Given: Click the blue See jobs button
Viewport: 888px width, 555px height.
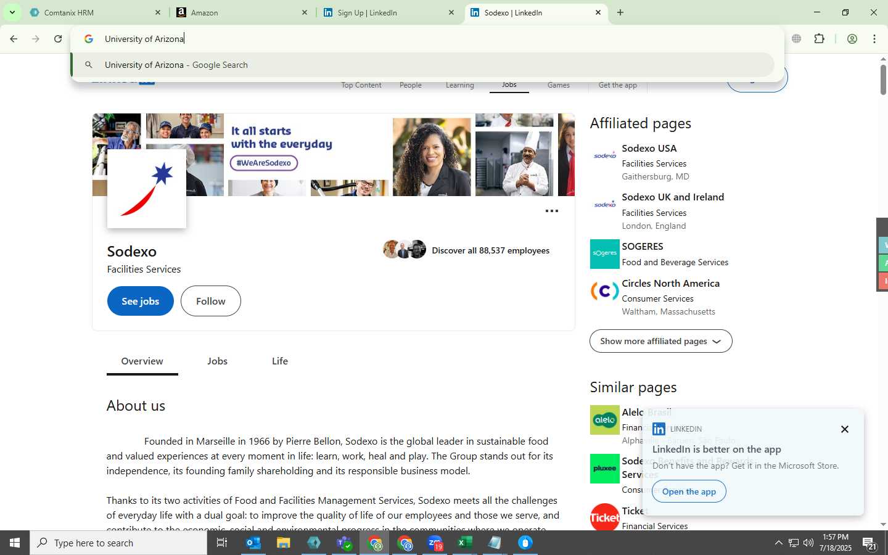Looking at the screenshot, I should click(x=141, y=301).
